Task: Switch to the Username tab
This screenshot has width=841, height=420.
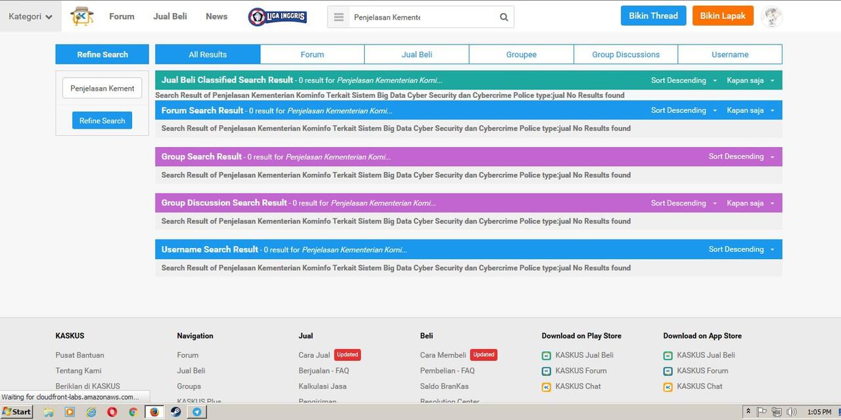Action: pyautogui.click(x=730, y=54)
